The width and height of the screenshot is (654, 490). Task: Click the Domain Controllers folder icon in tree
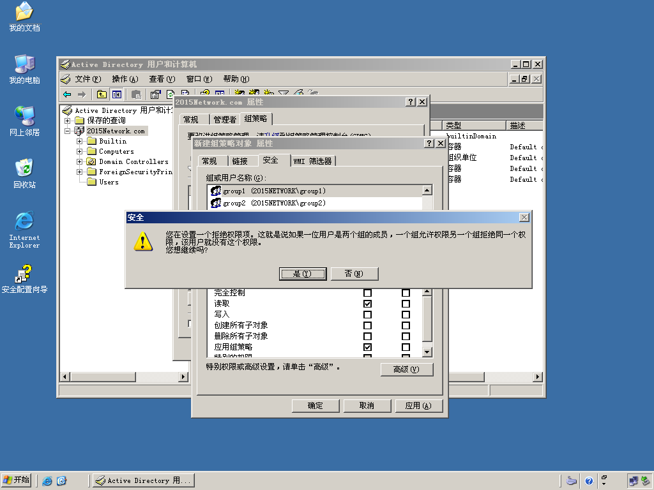(91, 161)
